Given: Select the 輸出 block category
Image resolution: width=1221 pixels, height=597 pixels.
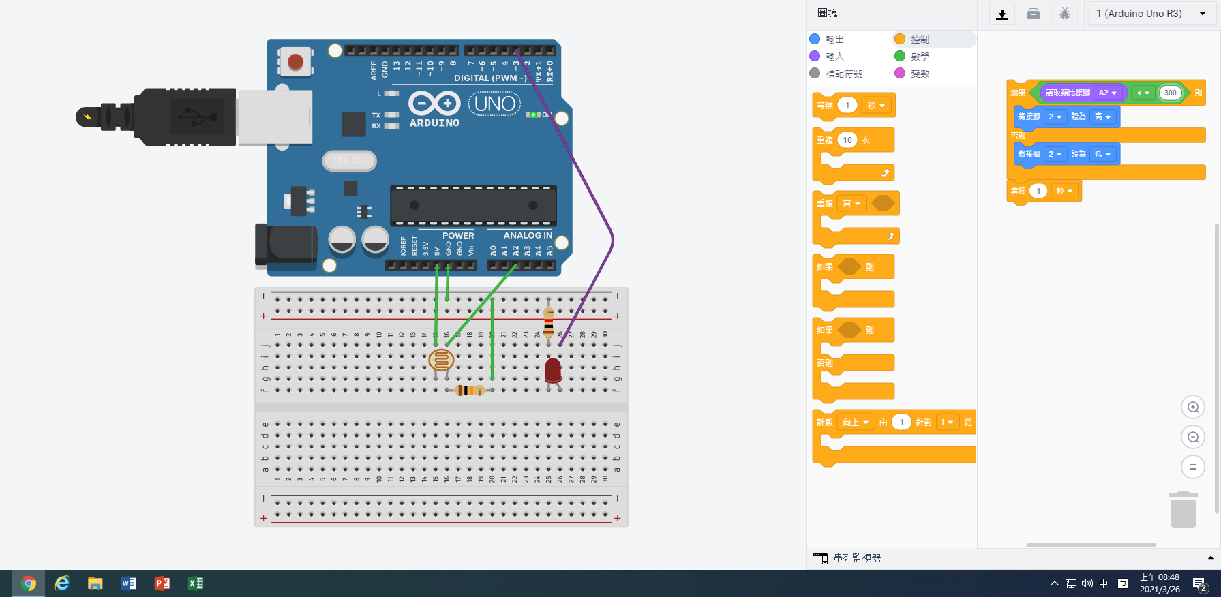Looking at the screenshot, I should (x=834, y=40).
